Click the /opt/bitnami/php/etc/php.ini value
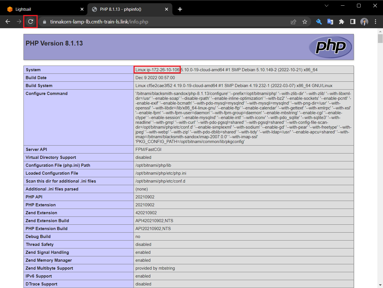The width and height of the screenshot is (383, 288). [161, 173]
